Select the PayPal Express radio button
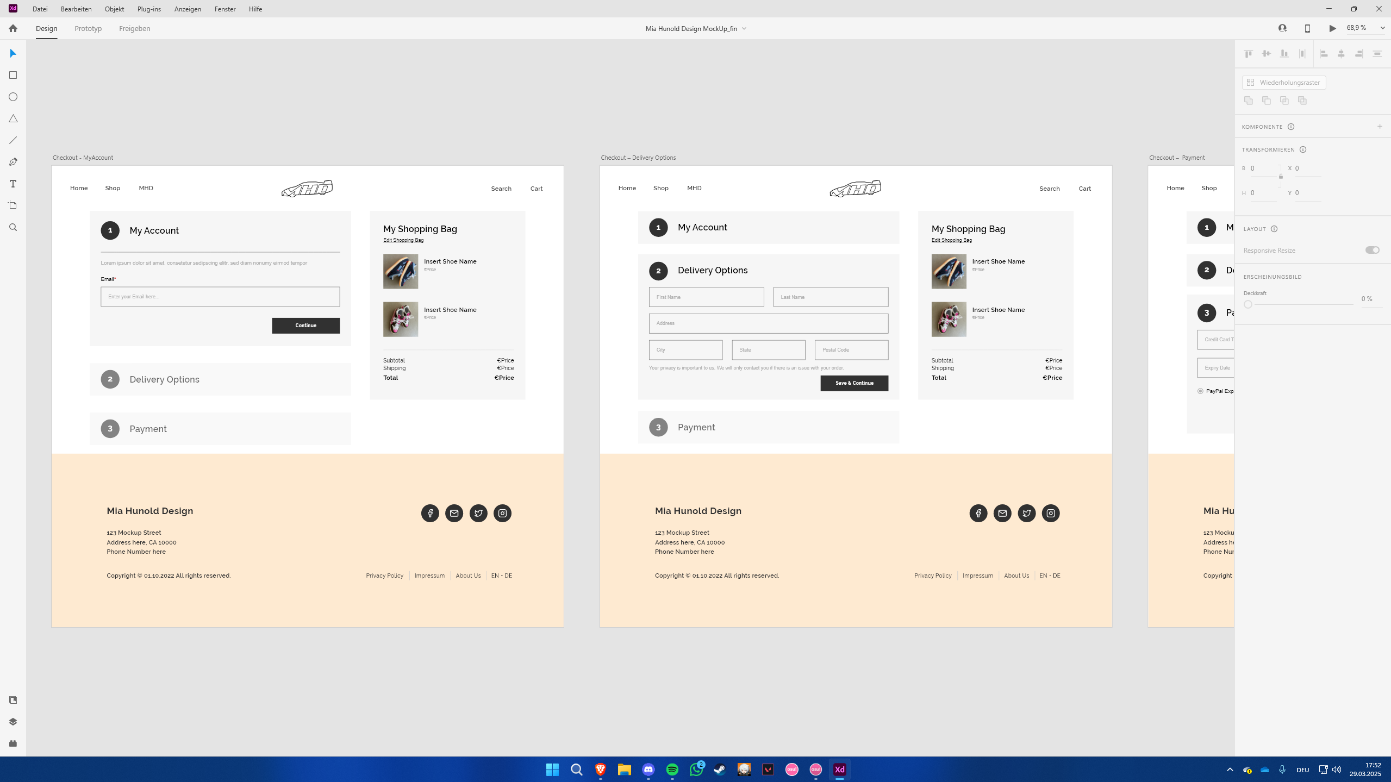The height and width of the screenshot is (782, 1391). click(1200, 391)
